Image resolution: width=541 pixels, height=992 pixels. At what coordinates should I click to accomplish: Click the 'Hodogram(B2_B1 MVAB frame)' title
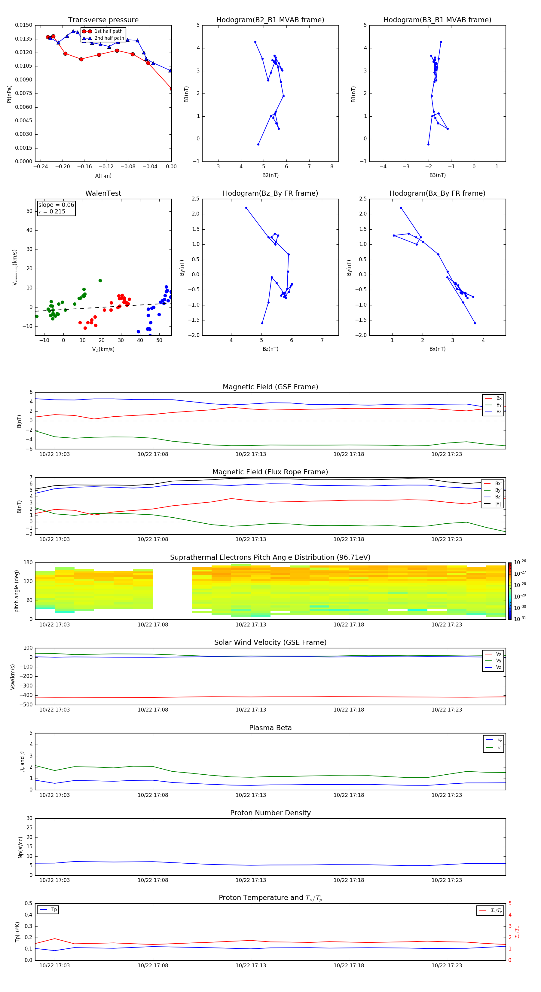(x=270, y=20)
